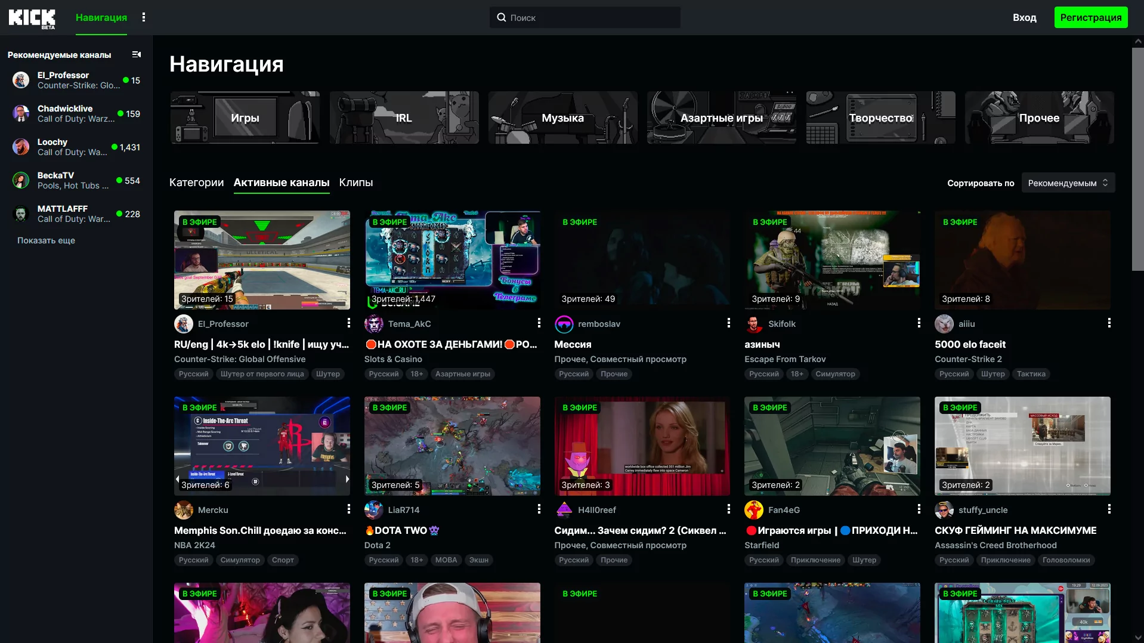Click the Шутер от первого лица tag
This screenshot has height=643, width=1144.
(262, 374)
